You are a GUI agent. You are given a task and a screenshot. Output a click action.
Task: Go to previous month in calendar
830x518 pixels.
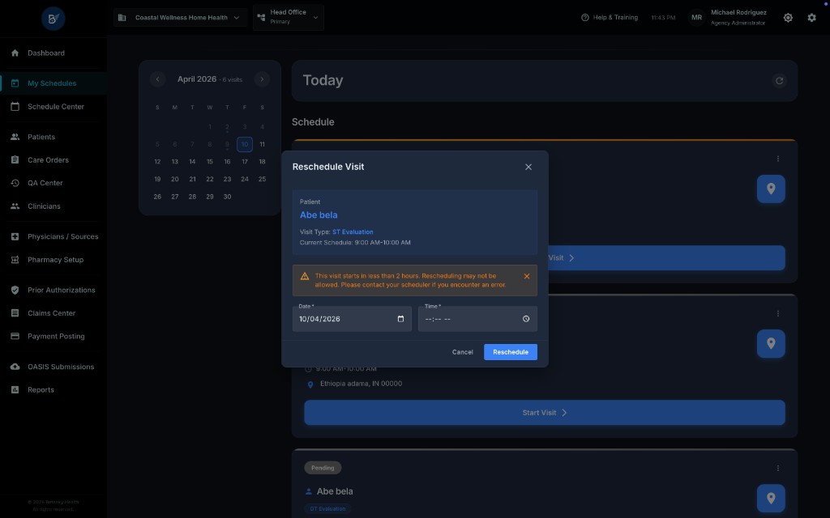[157, 79]
